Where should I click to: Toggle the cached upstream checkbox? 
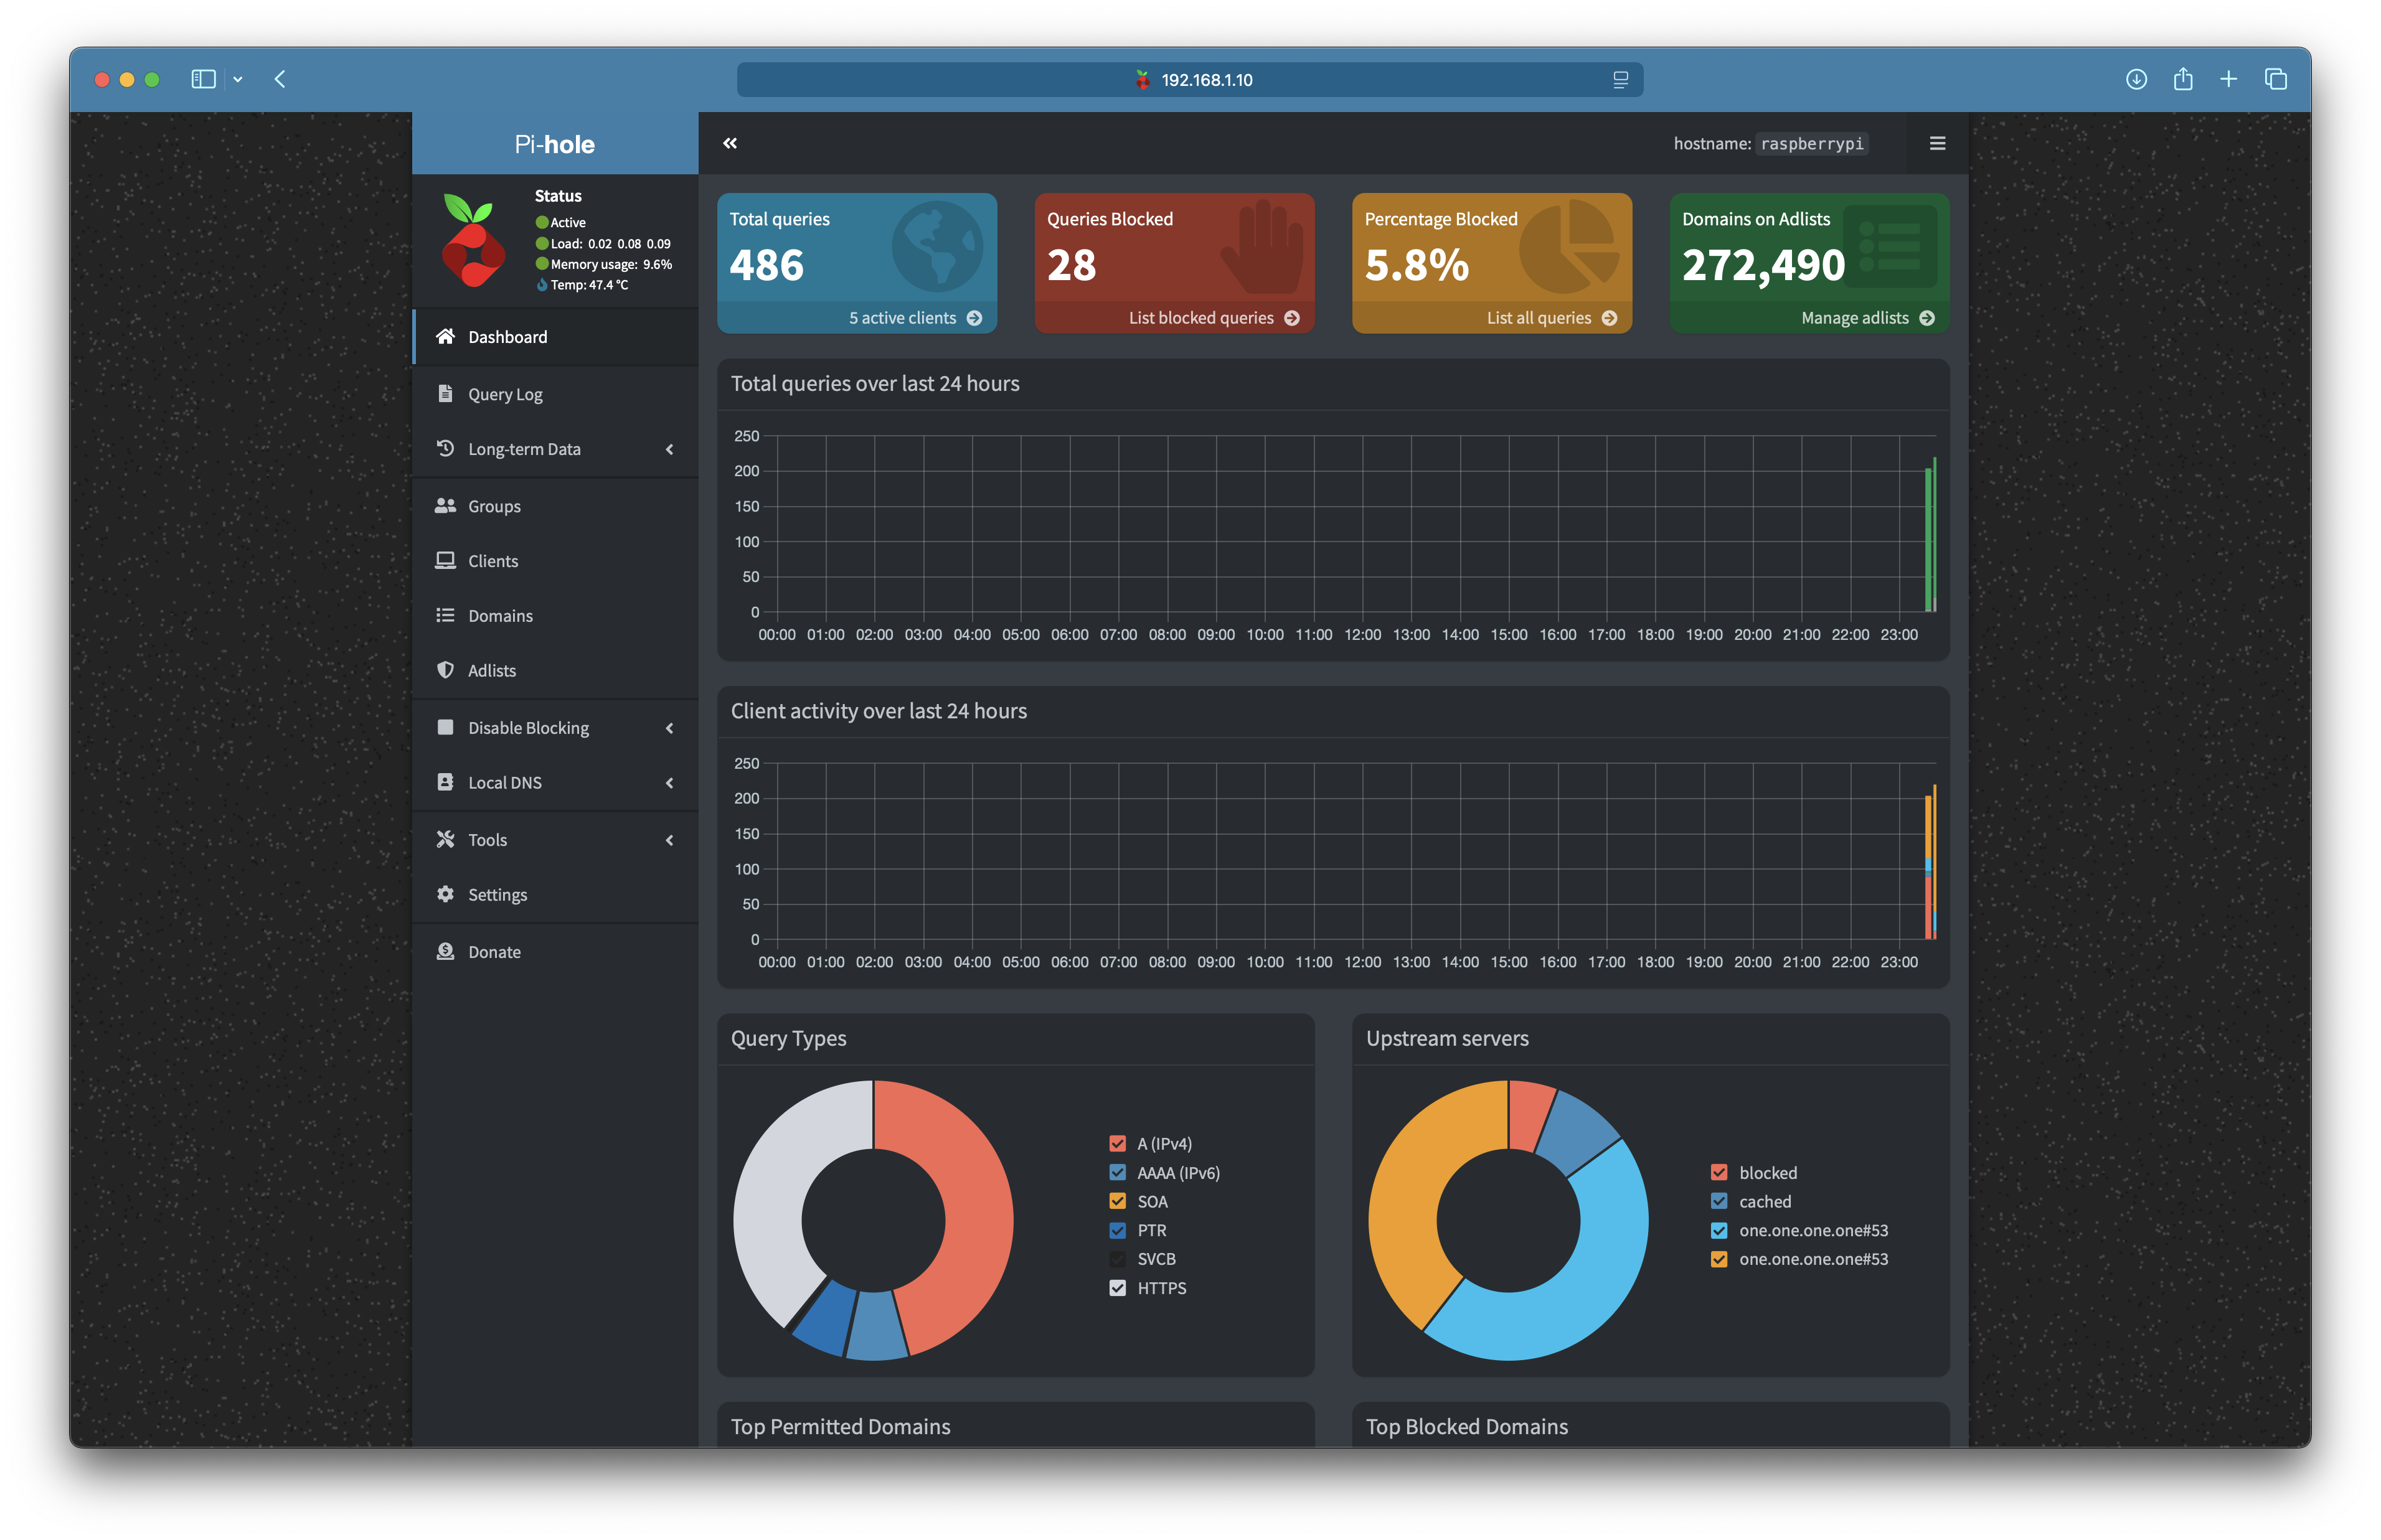coord(1719,1201)
